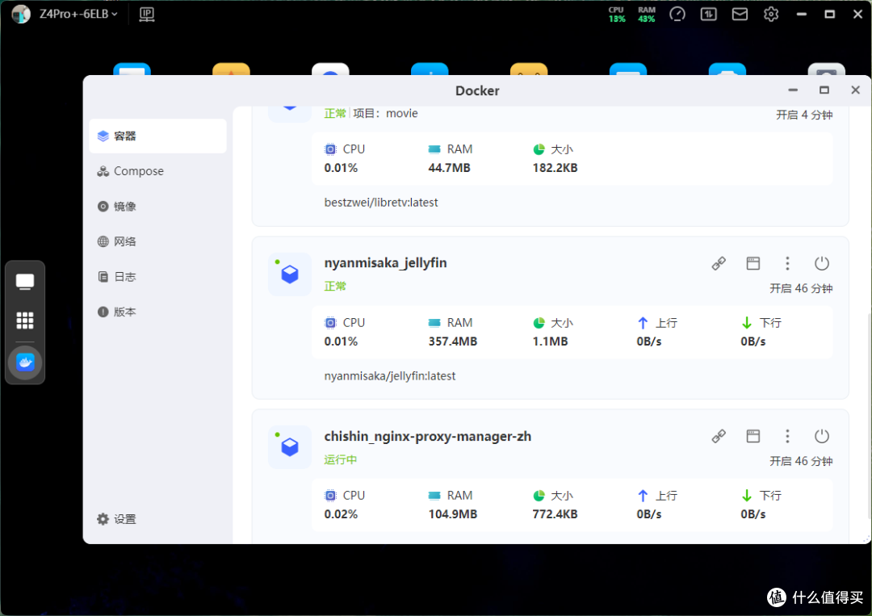872x616 pixels.
Task: Open terminal window icon for chishin_nginx-proxy-manager-zh
Action: [753, 437]
